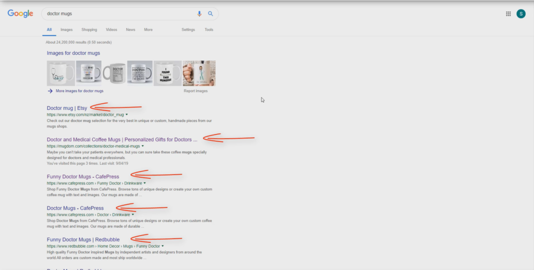Open Doctor Mugs - CafePress result
This screenshot has width=534, height=270.
(x=75, y=208)
